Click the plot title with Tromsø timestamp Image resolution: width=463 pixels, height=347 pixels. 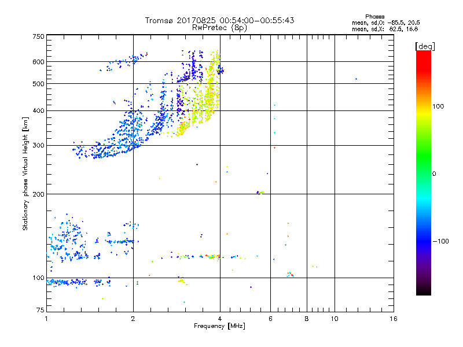219,20
